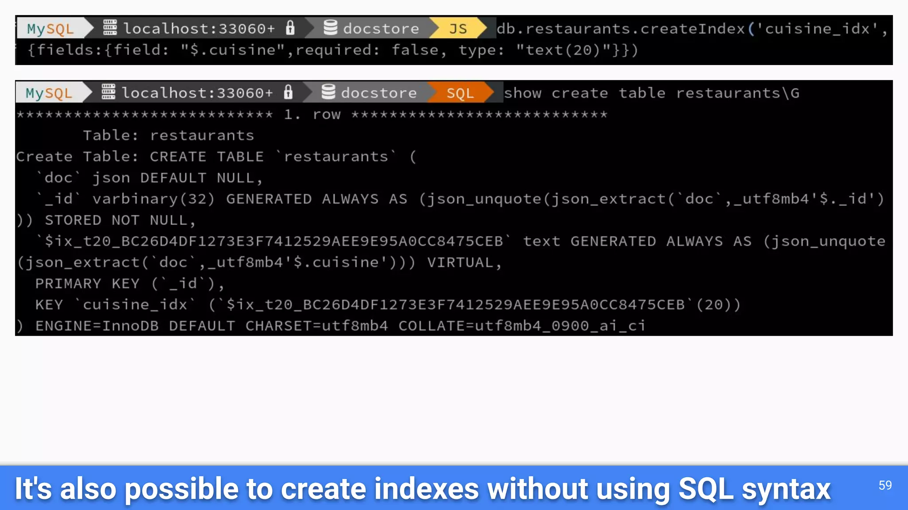
Task: Click the 'ENGINE=InnoDB DEFAULT CHARSET' line
Action: pos(331,326)
